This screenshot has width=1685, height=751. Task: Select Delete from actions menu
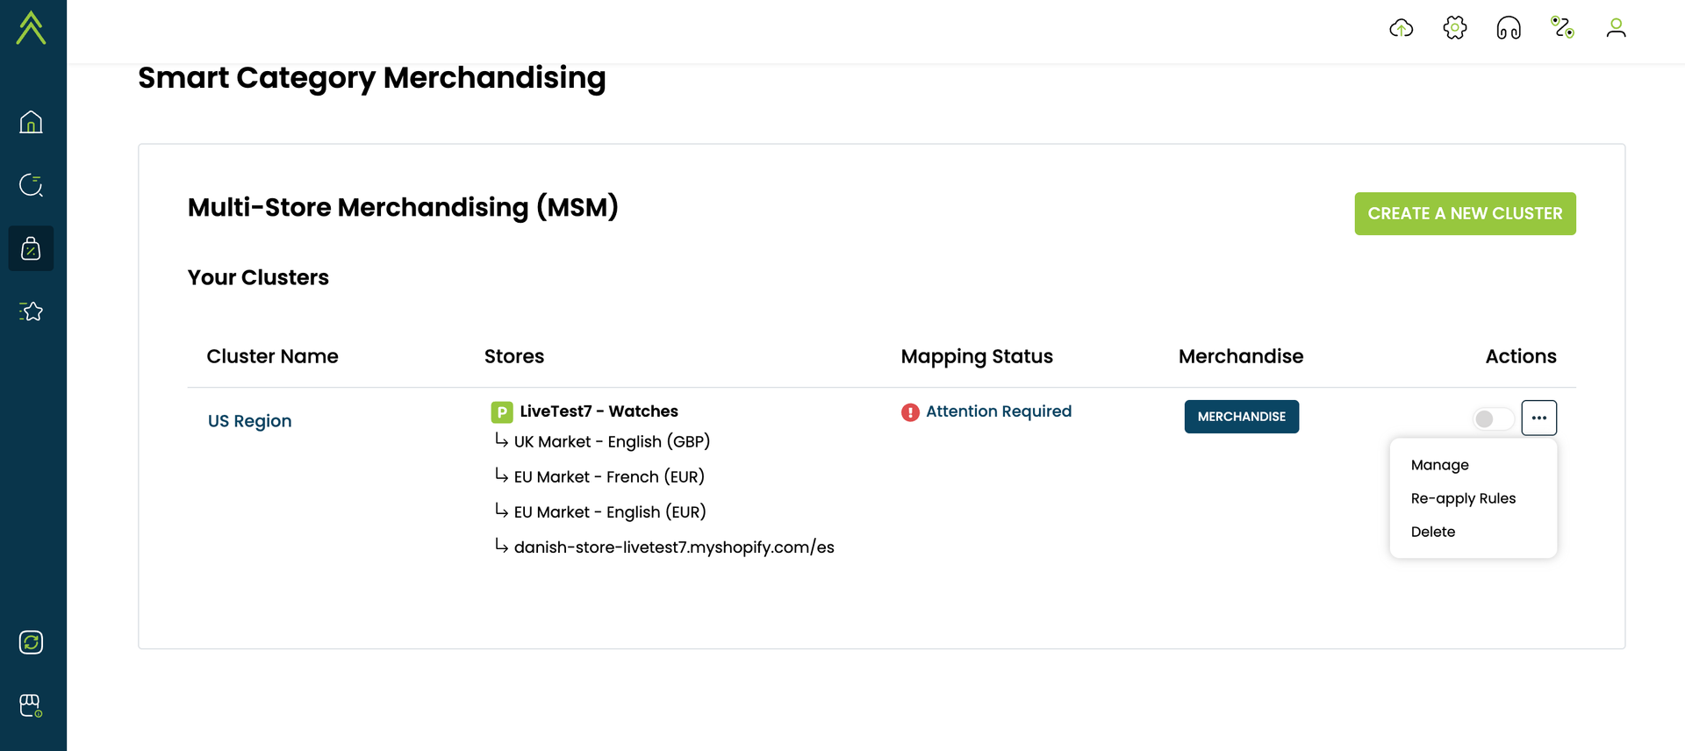(x=1433, y=532)
